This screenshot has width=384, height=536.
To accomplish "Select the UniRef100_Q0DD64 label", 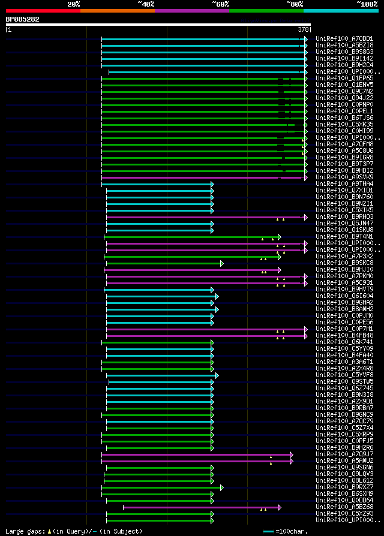I will point(344,501).
